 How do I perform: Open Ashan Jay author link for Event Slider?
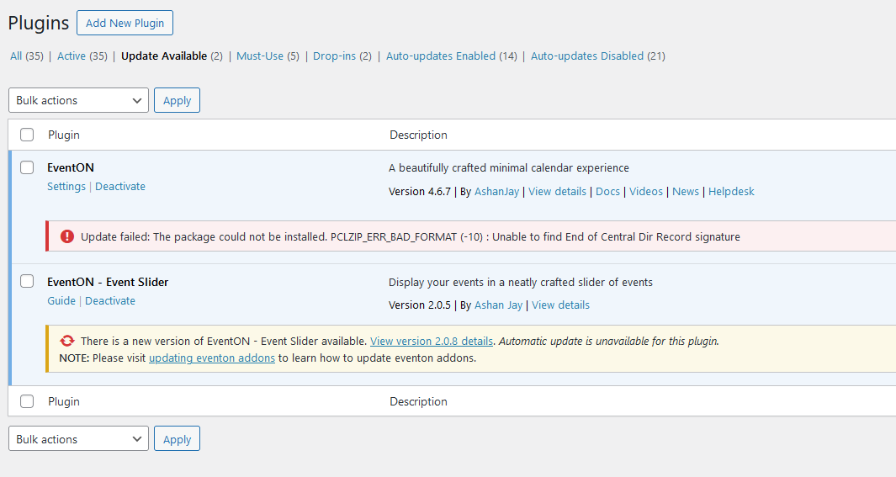(498, 305)
